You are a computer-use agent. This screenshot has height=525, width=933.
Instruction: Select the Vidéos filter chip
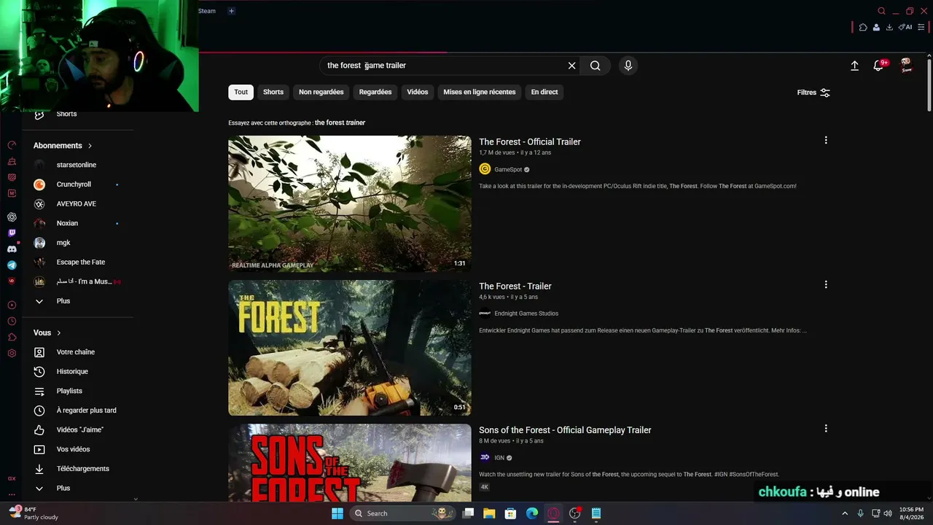(x=418, y=92)
